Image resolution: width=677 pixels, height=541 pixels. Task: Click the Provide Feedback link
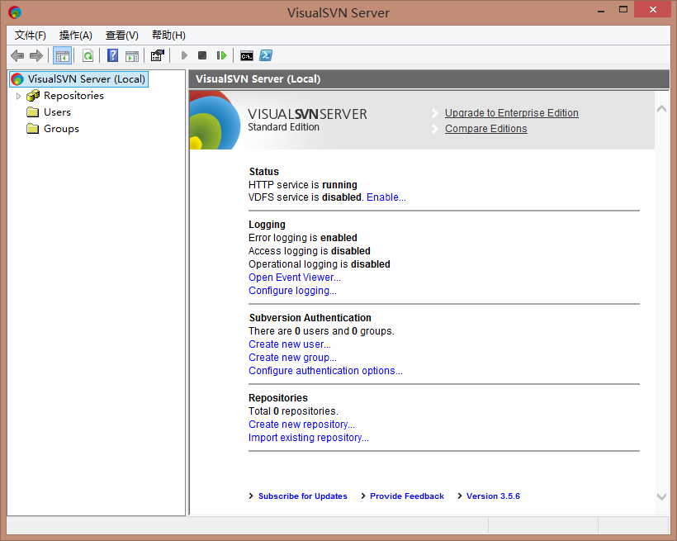(x=407, y=496)
